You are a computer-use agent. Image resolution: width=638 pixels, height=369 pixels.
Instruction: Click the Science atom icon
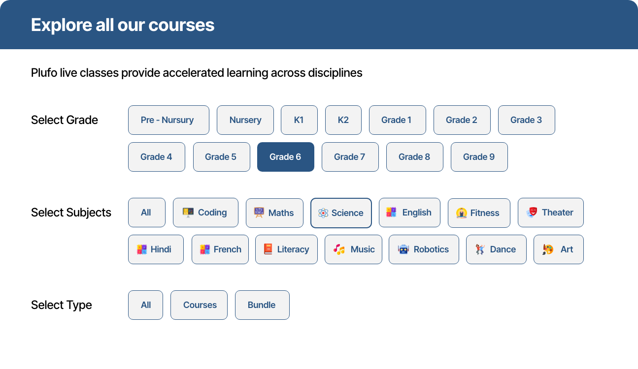coord(323,213)
